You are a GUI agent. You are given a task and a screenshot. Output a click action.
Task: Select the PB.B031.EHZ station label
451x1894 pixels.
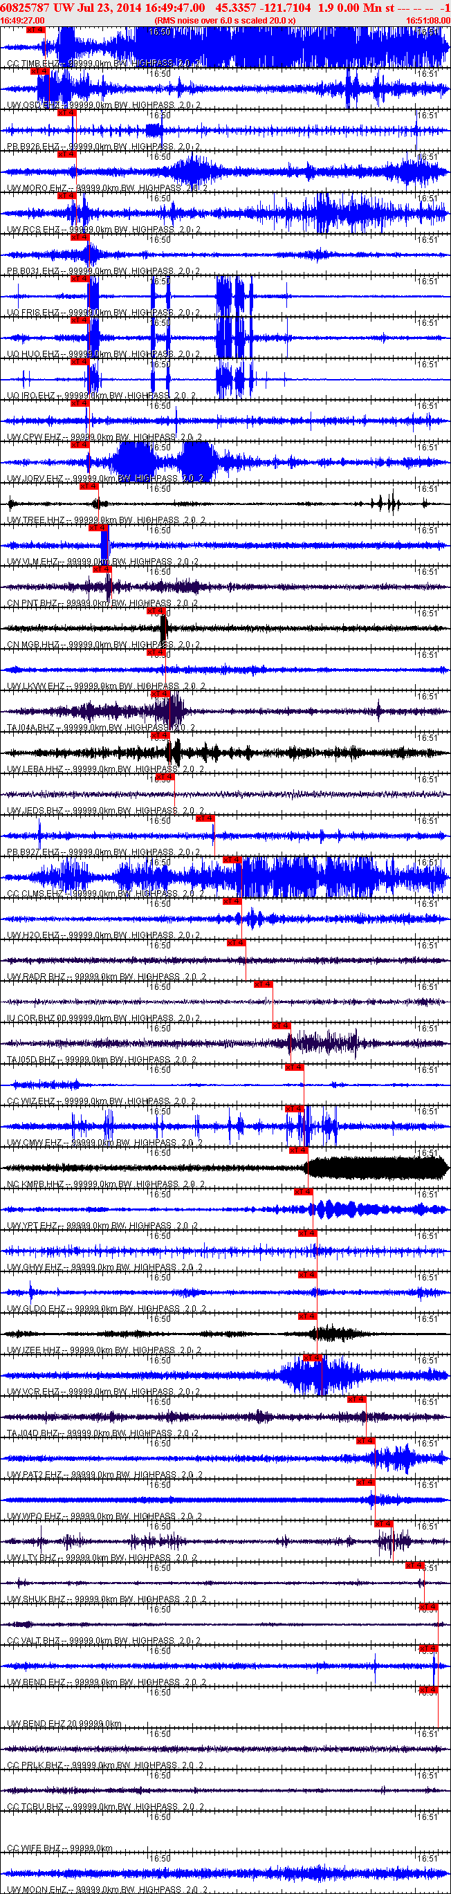point(102,271)
